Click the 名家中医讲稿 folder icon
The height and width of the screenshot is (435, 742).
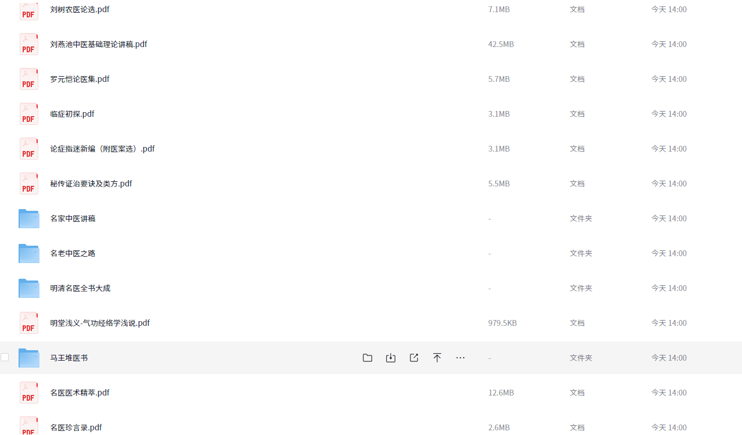29,218
